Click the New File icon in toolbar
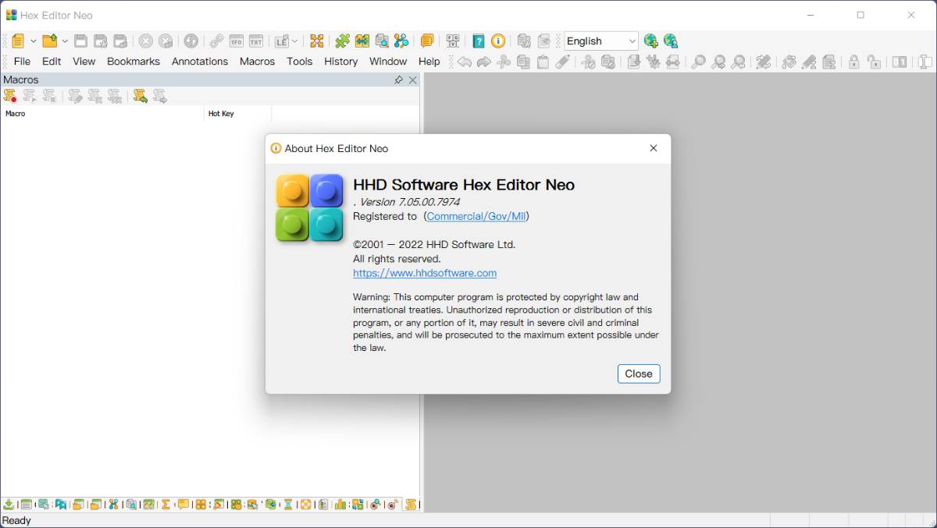937x528 pixels. 18,41
